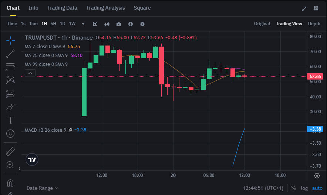
Task: Take a chart snapshot with camera icon
Action: (119, 24)
